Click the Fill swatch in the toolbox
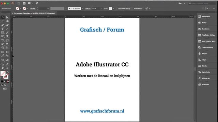 coord(3,74)
